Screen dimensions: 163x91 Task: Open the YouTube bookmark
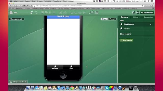66,8
